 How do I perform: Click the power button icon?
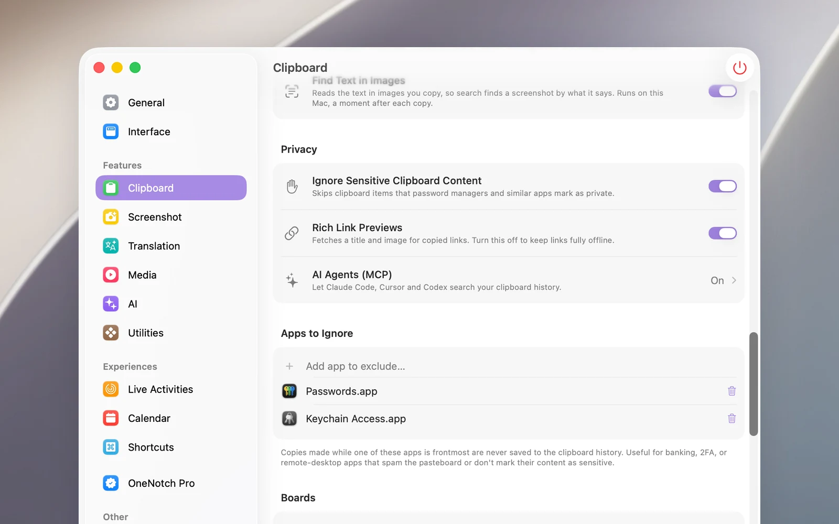(x=740, y=68)
